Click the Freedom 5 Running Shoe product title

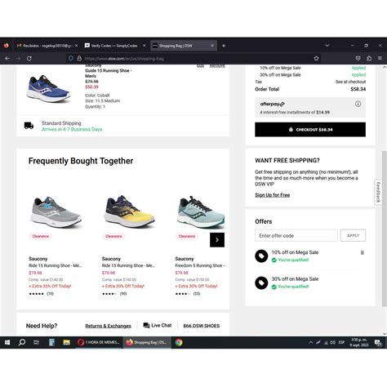click(x=200, y=265)
